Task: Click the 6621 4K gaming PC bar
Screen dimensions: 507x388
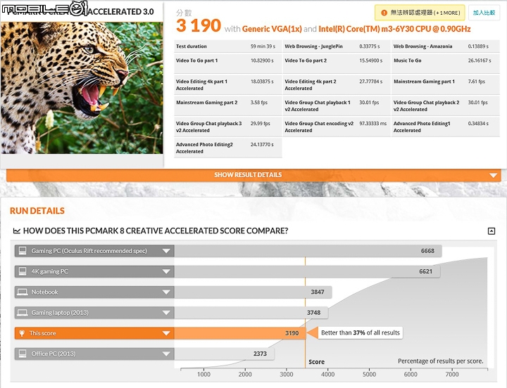Action: coord(307,271)
